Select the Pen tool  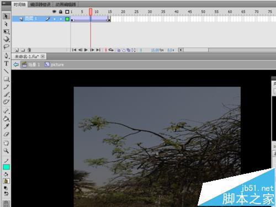pyautogui.click(x=6, y=56)
